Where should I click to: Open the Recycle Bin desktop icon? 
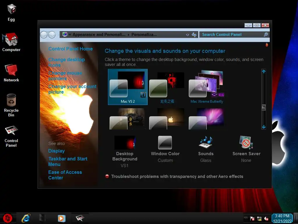pyautogui.click(x=11, y=105)
